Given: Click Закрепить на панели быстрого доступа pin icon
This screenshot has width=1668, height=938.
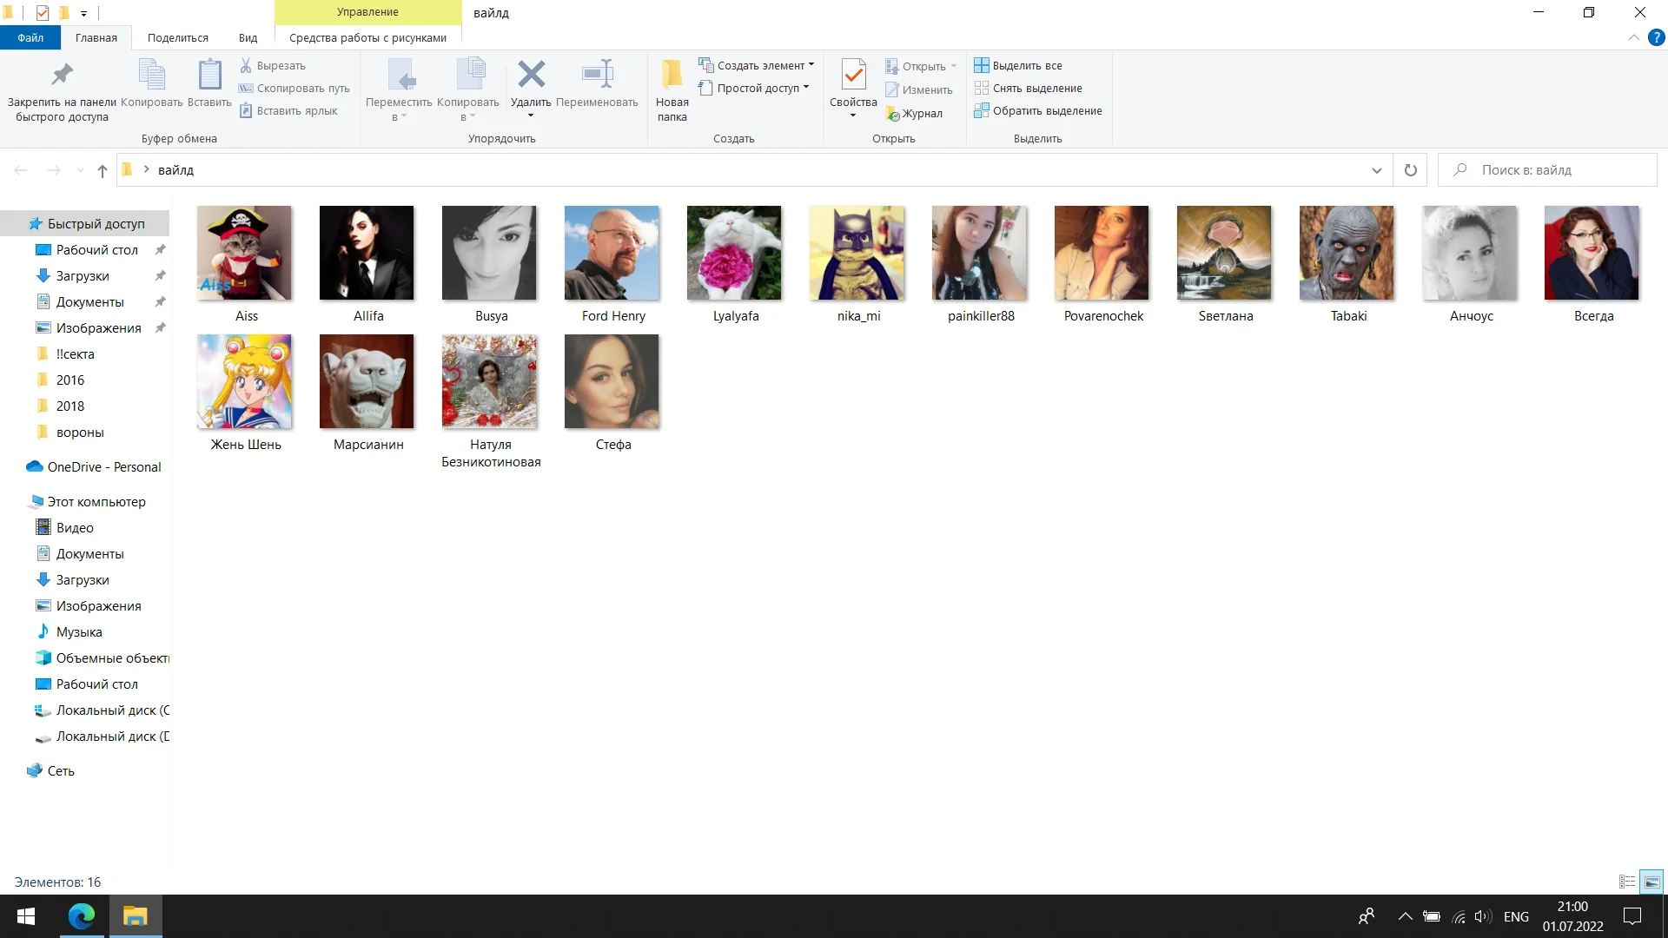Looking at the screenshot, I should click(x=61, y=74).
